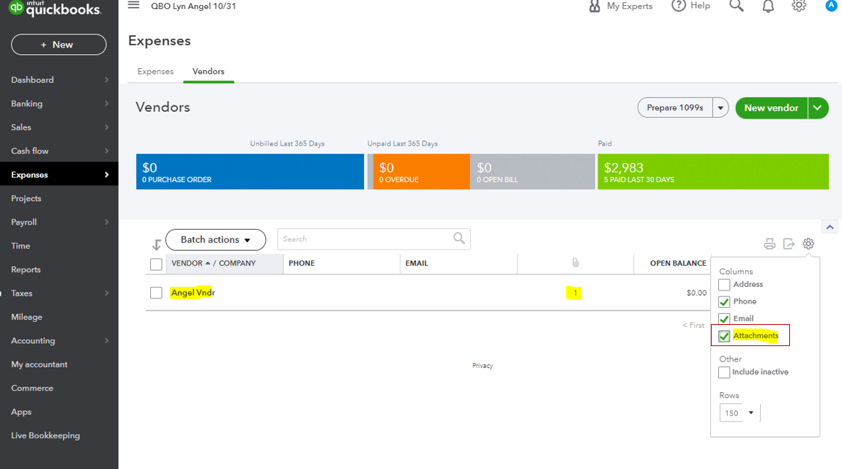This screenshot has height=469, width=842.
Task: Enable the Address column checkbox
Action: pyautogui.click(x=724, y=285)
